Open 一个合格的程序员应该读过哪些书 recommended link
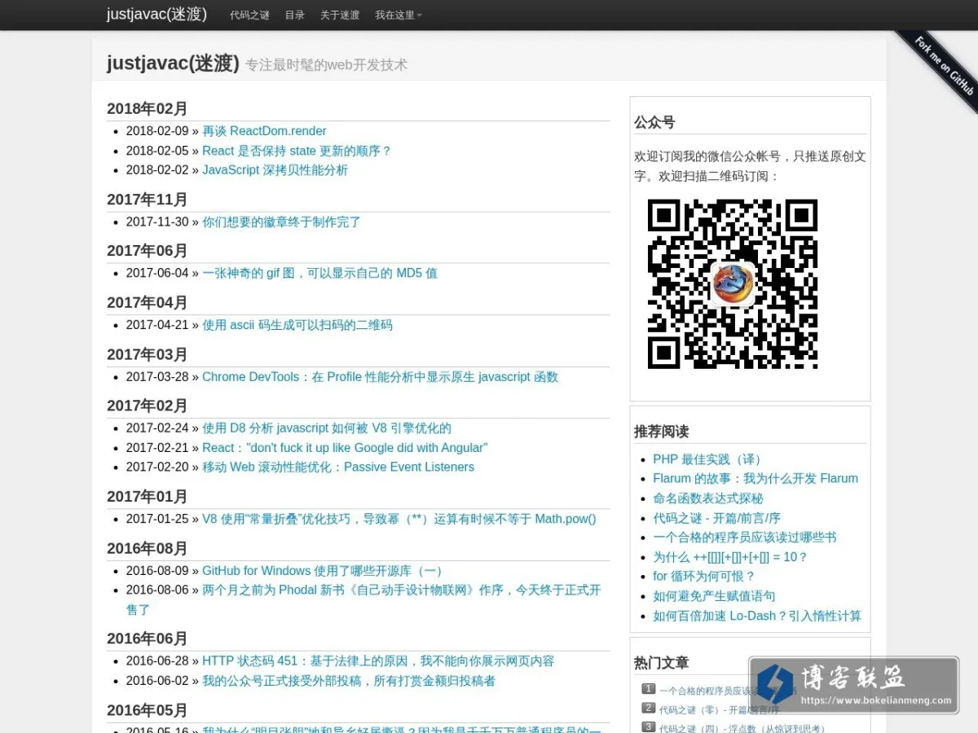The width and height of the screenshot is (978, 733). [745, 538]
